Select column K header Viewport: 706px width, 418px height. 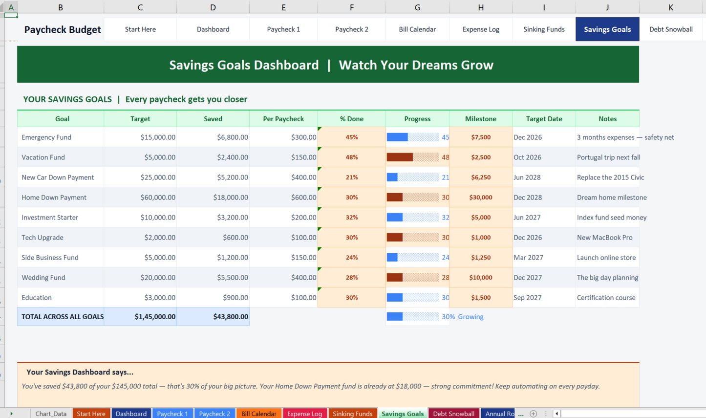pyautogui.click(x=671, y=7)
